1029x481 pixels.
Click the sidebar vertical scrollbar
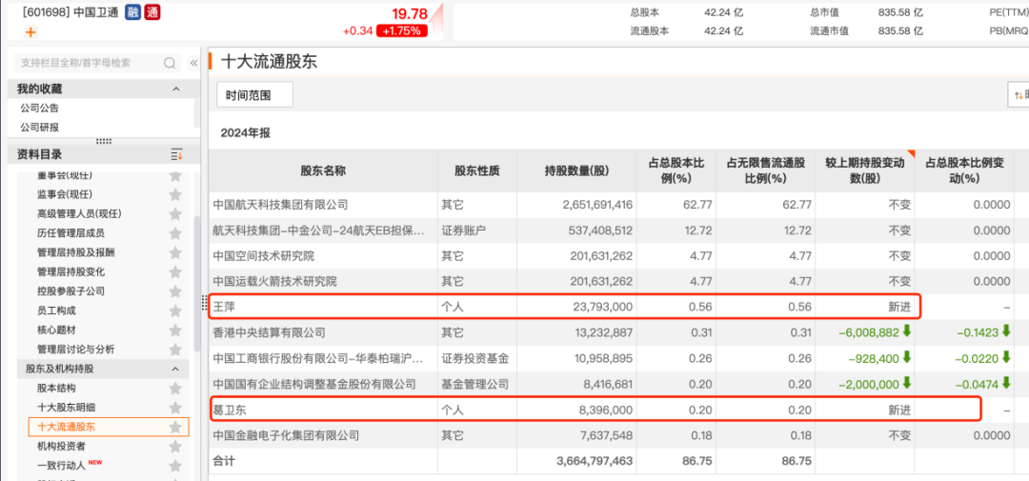[196, 286]
